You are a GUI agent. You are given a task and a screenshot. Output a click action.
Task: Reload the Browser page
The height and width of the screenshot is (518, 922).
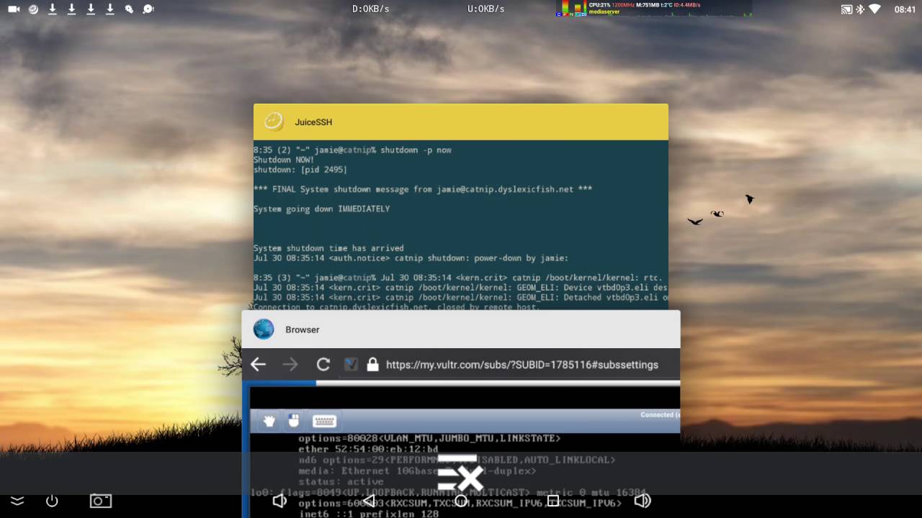pos(323,365)
